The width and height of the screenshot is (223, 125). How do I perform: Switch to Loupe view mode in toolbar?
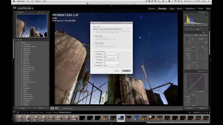click(52, 108)
